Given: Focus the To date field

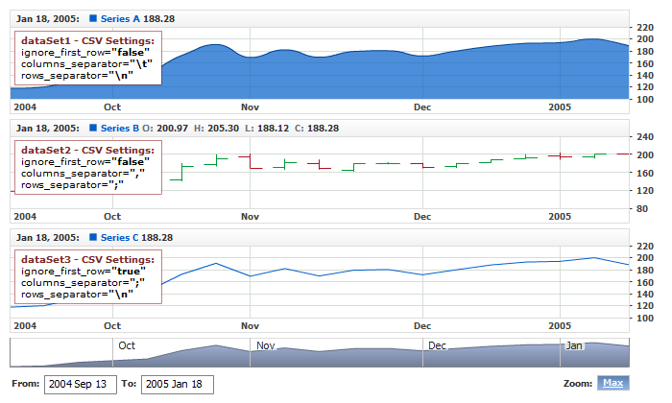Looking at the screenshot, I should (177, 384).
